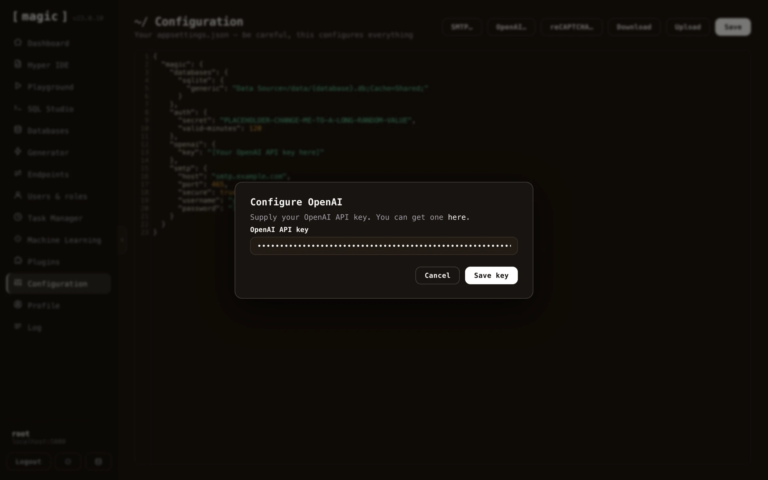Click Upload in the Configuration header
Viewport: 768px width, 480px height.
pos(688,27)
